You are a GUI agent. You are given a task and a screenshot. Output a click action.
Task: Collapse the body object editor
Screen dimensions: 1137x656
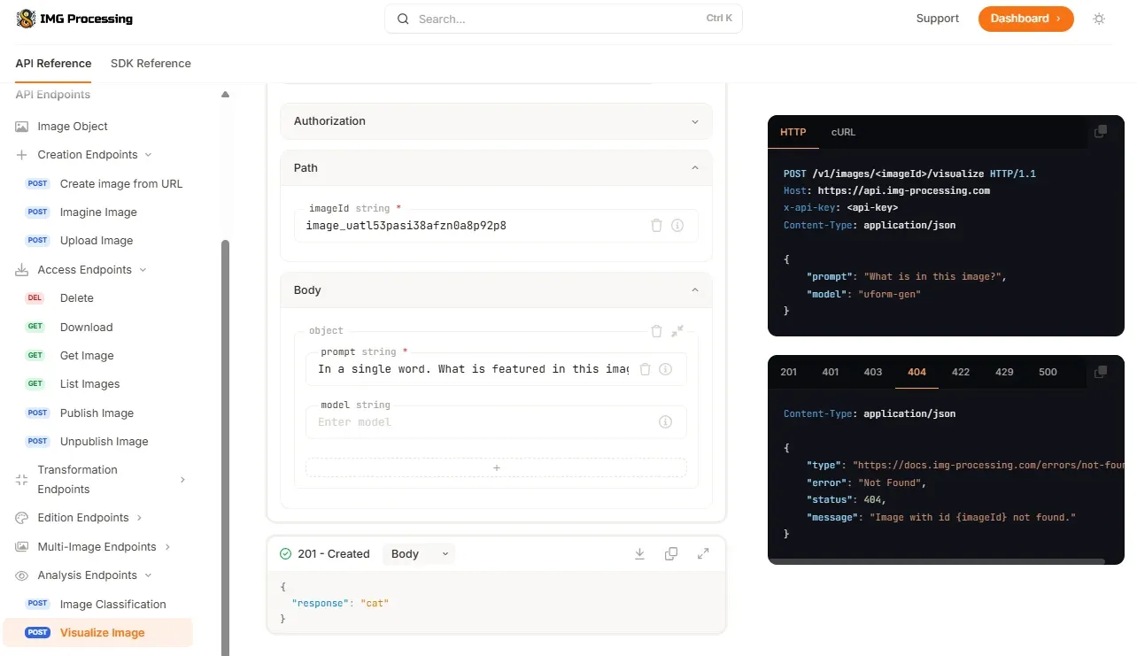677,331
